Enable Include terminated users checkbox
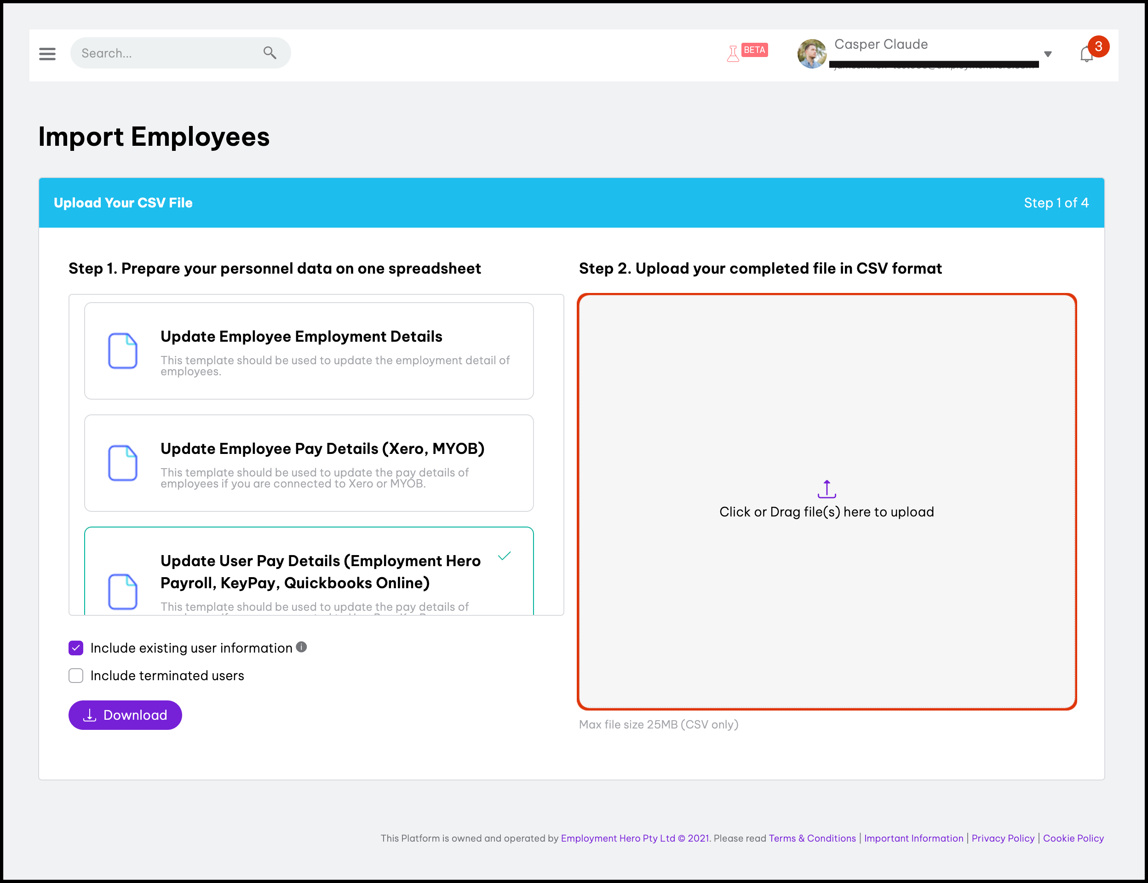 [76, 676]
